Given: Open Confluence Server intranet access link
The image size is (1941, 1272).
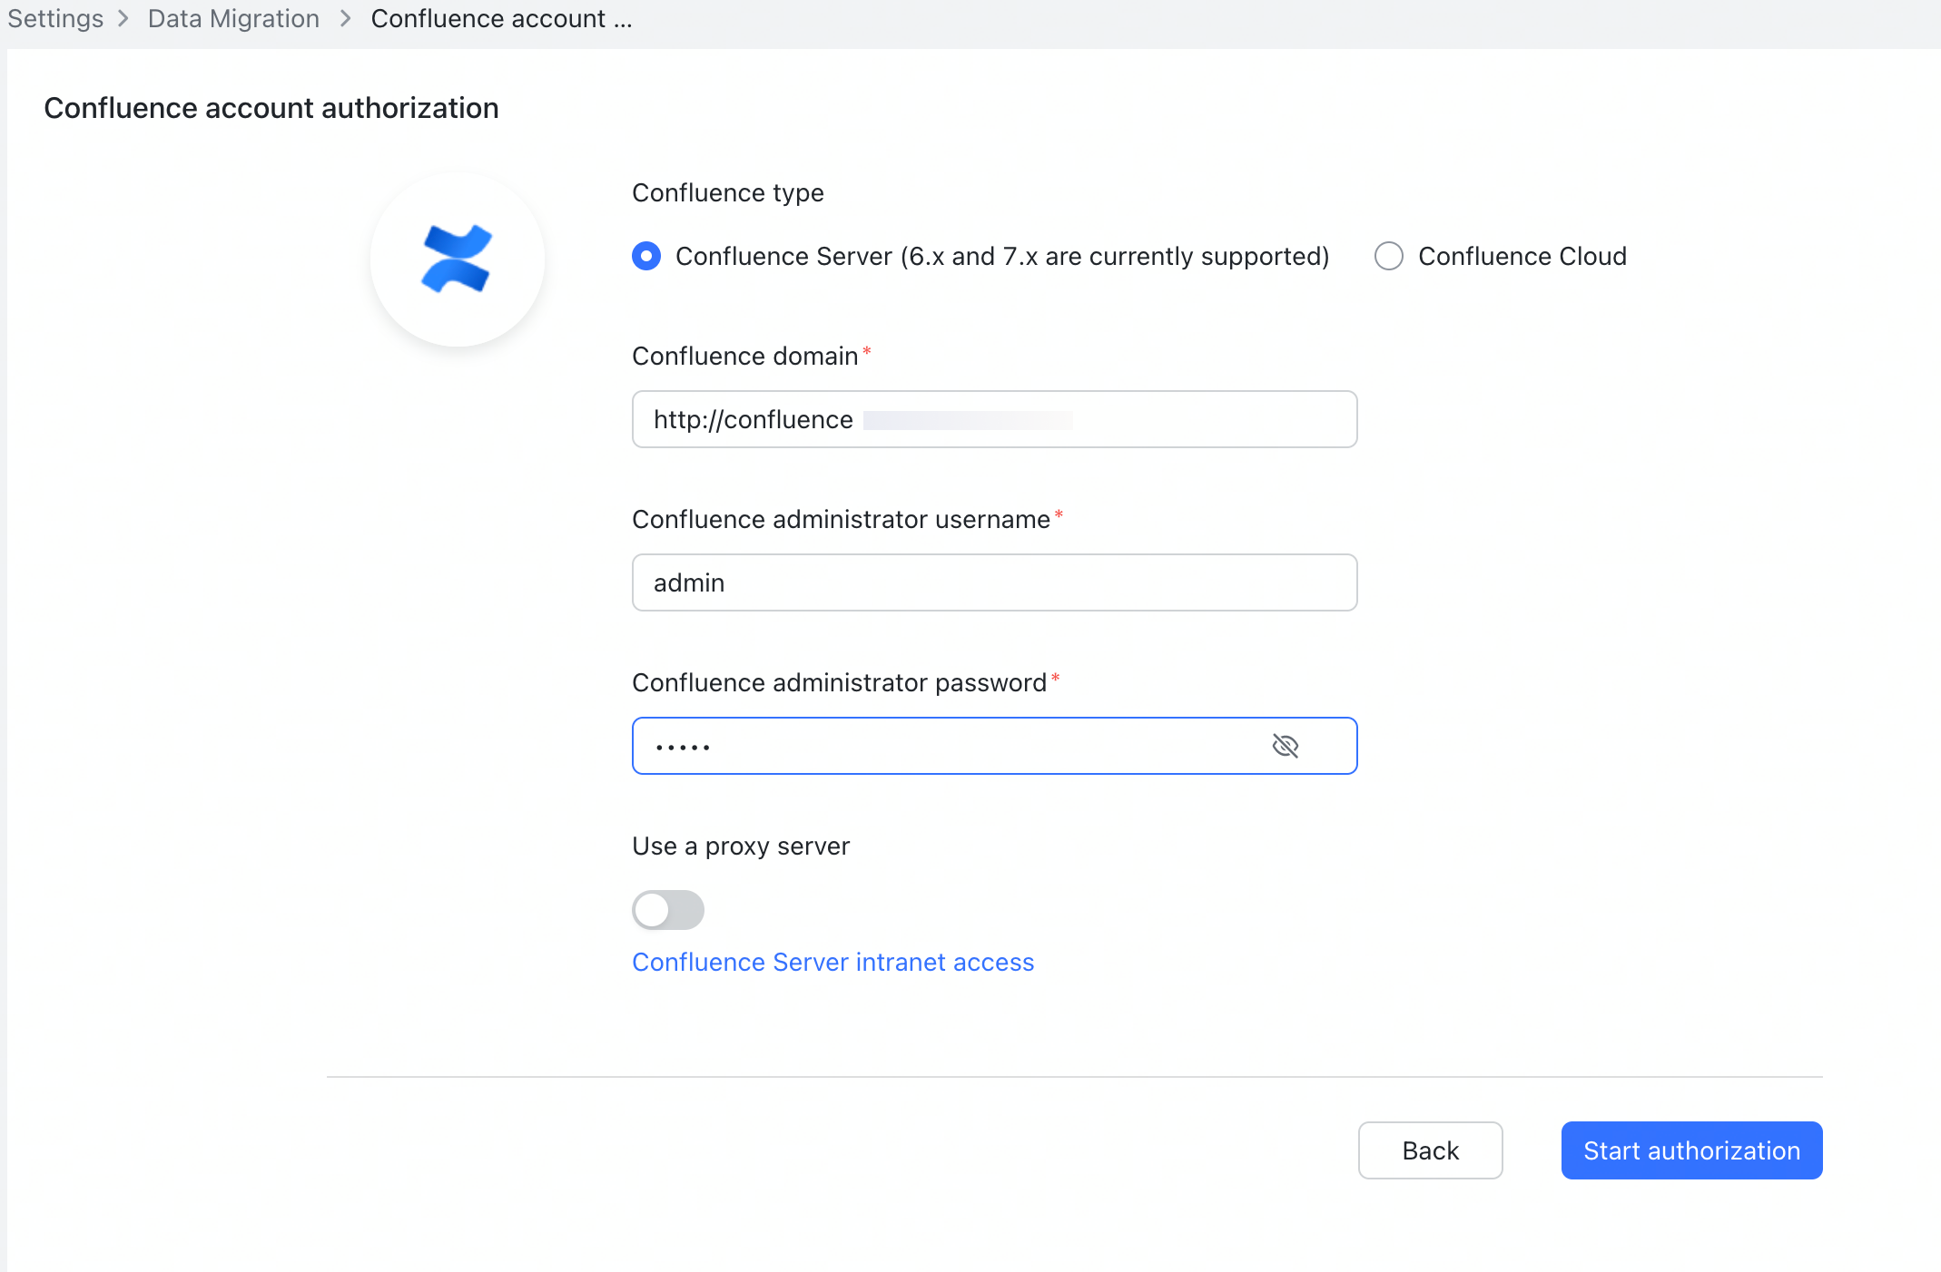Looking at the screenshot, I should [833, 962].
